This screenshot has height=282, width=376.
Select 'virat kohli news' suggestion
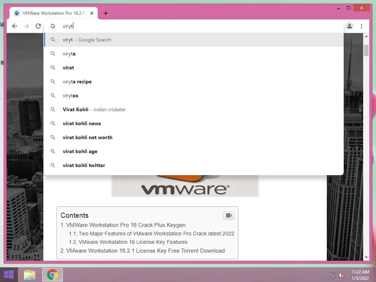coord(194,123)
